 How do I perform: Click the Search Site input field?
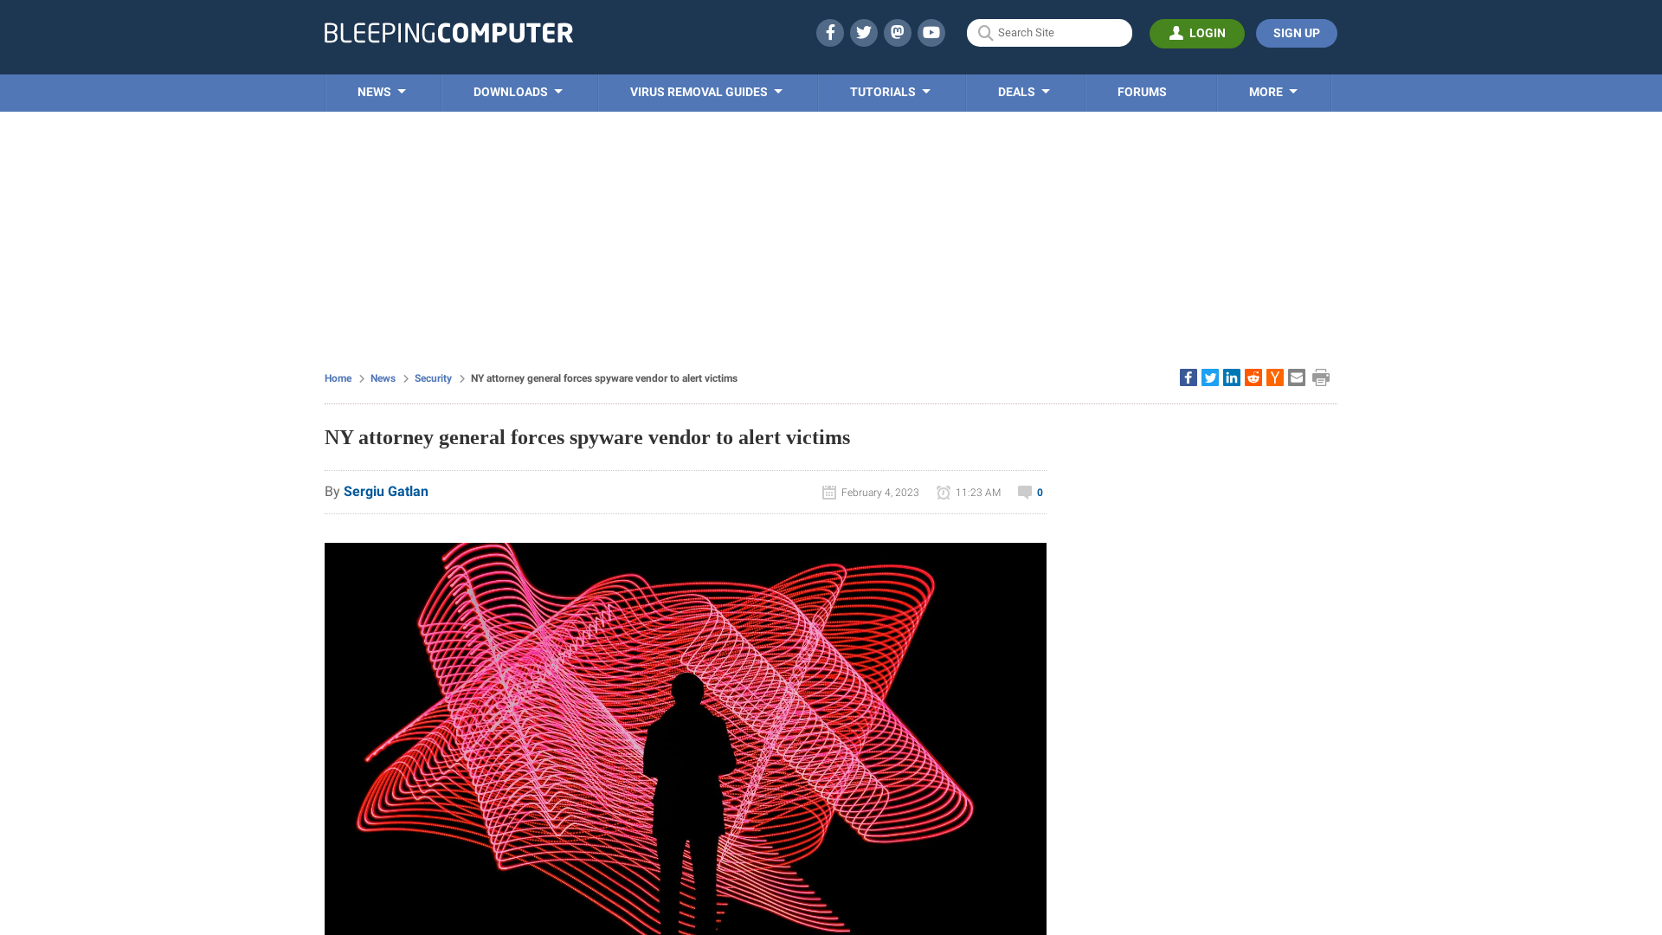[1049, 32]
